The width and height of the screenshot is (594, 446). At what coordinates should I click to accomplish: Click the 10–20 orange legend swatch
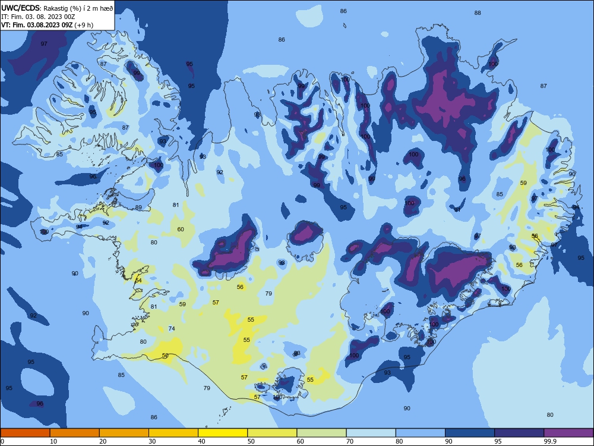(75, 433)
